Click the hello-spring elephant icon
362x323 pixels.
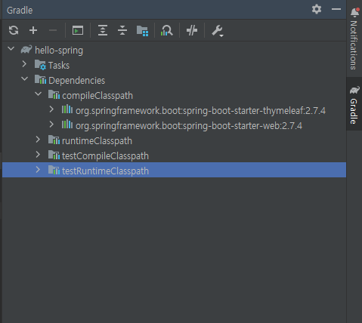click(26, 49)
